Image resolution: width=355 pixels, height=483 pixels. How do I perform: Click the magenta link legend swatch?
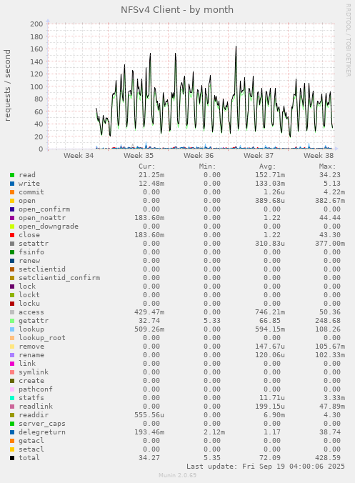click(12, 364)
